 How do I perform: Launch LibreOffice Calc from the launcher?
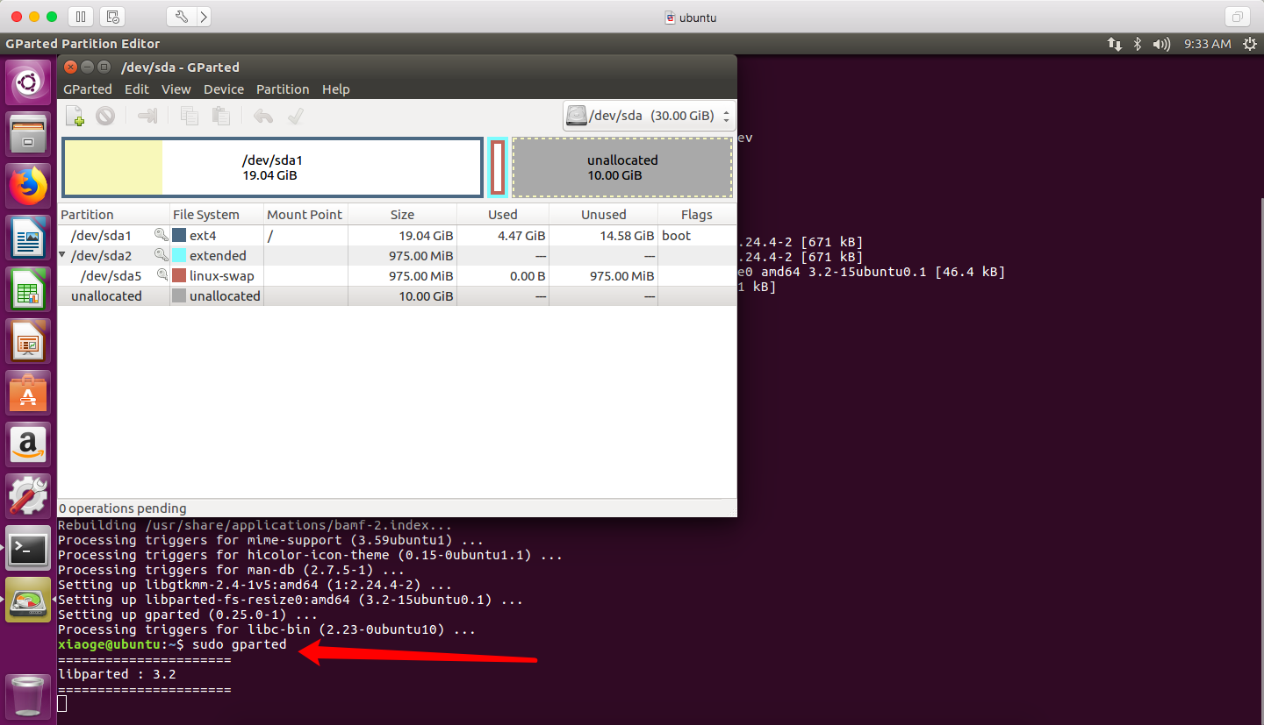(28, 289)
